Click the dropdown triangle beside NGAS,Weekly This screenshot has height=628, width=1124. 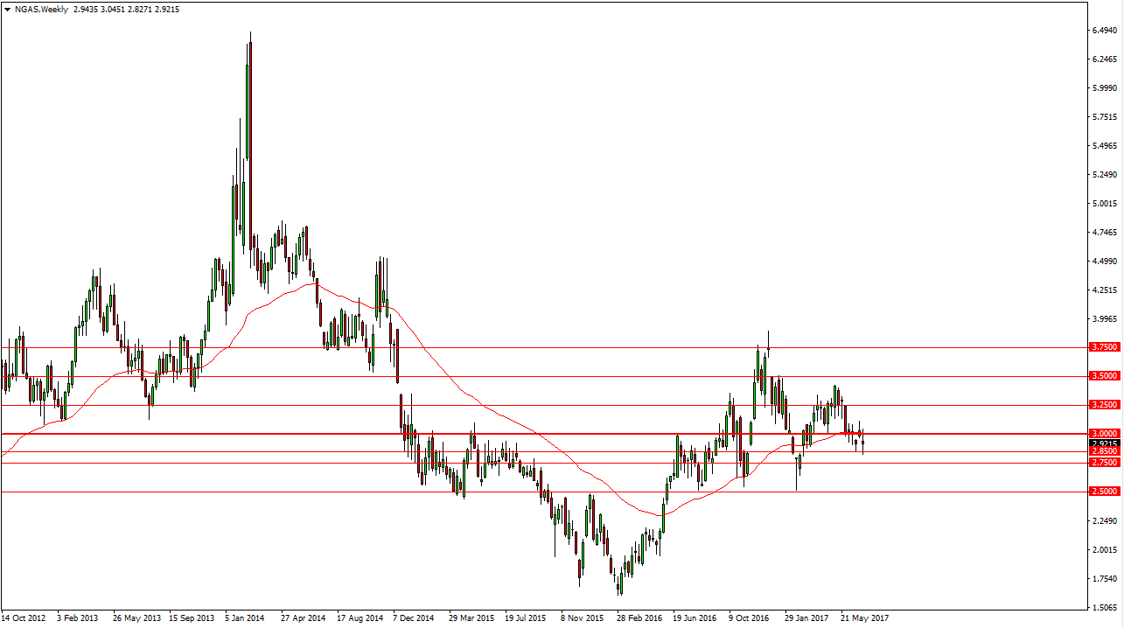(7, 8)
